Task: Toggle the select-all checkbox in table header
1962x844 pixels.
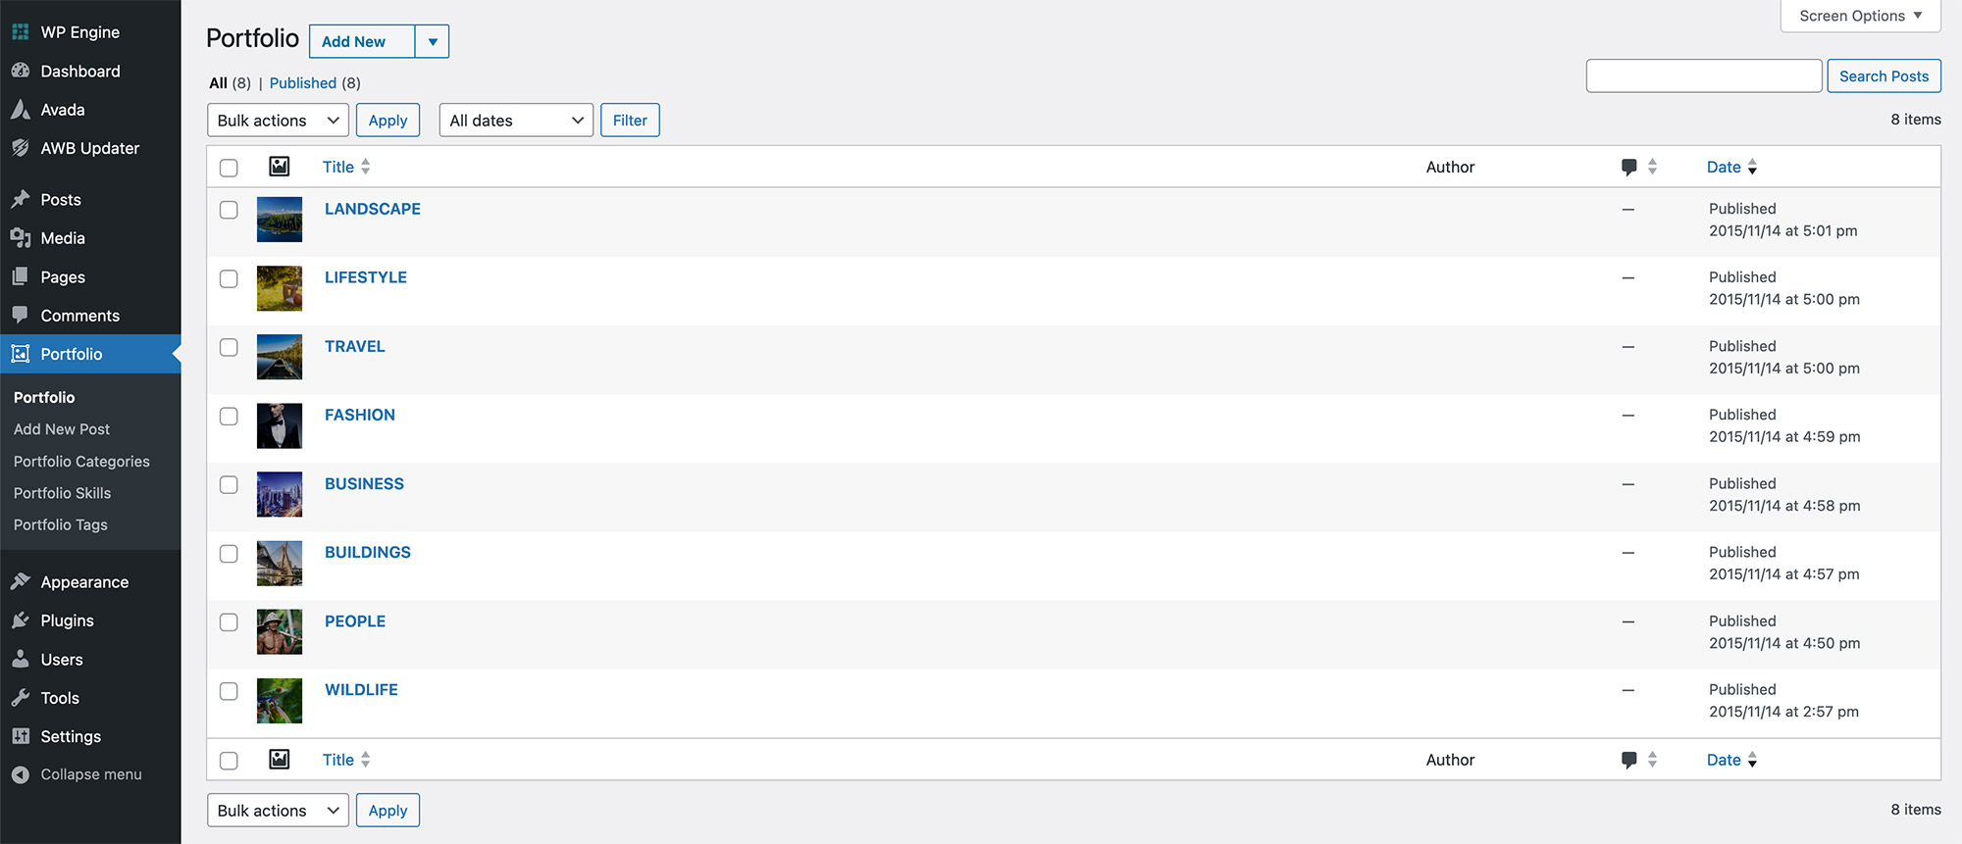Action: point(229,168)
